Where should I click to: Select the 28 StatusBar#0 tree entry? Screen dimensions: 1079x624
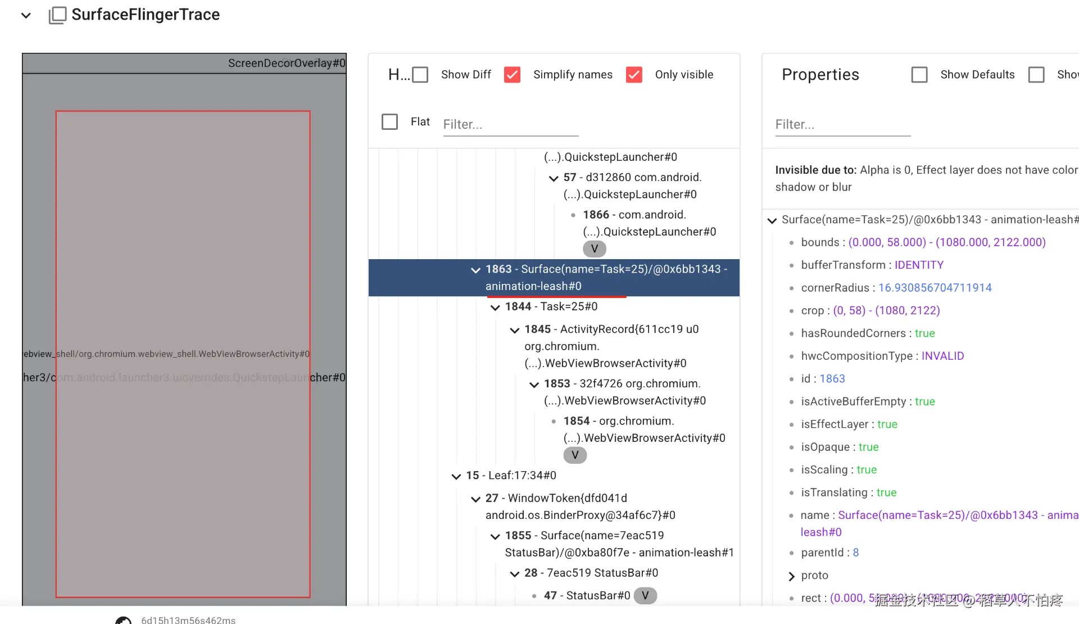point(591,573)
